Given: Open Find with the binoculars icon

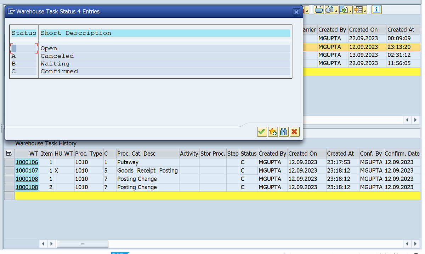Looking at the screenshot, I should [284, 132].
